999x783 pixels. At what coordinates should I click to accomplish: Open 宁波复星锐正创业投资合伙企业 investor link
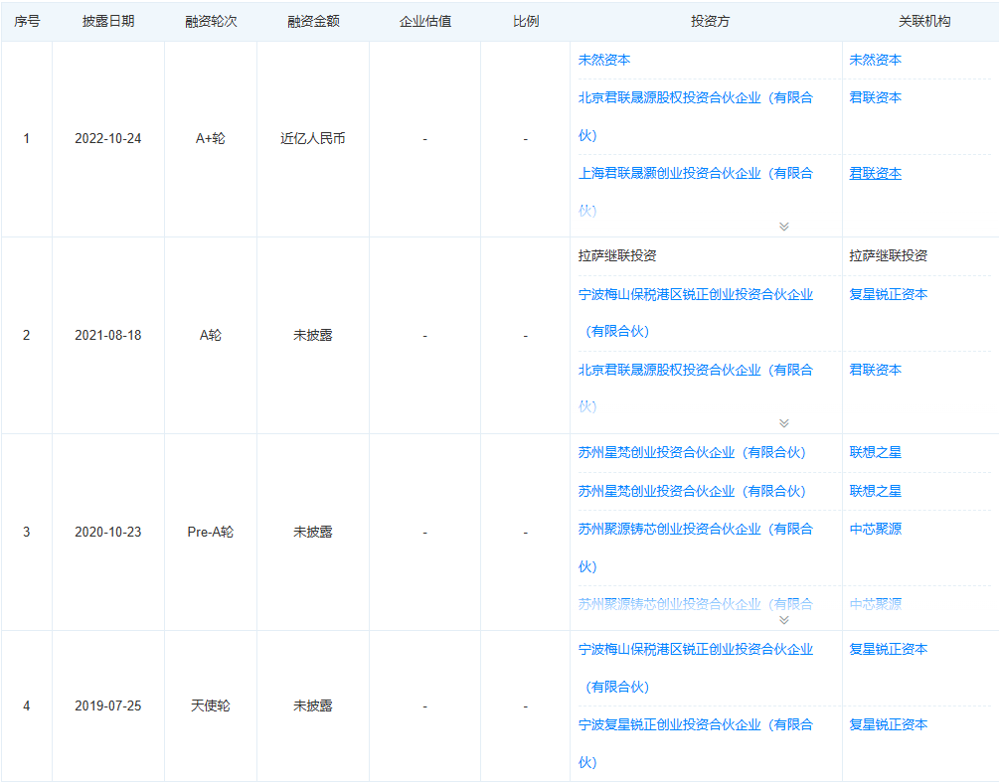tap(695, 743)
